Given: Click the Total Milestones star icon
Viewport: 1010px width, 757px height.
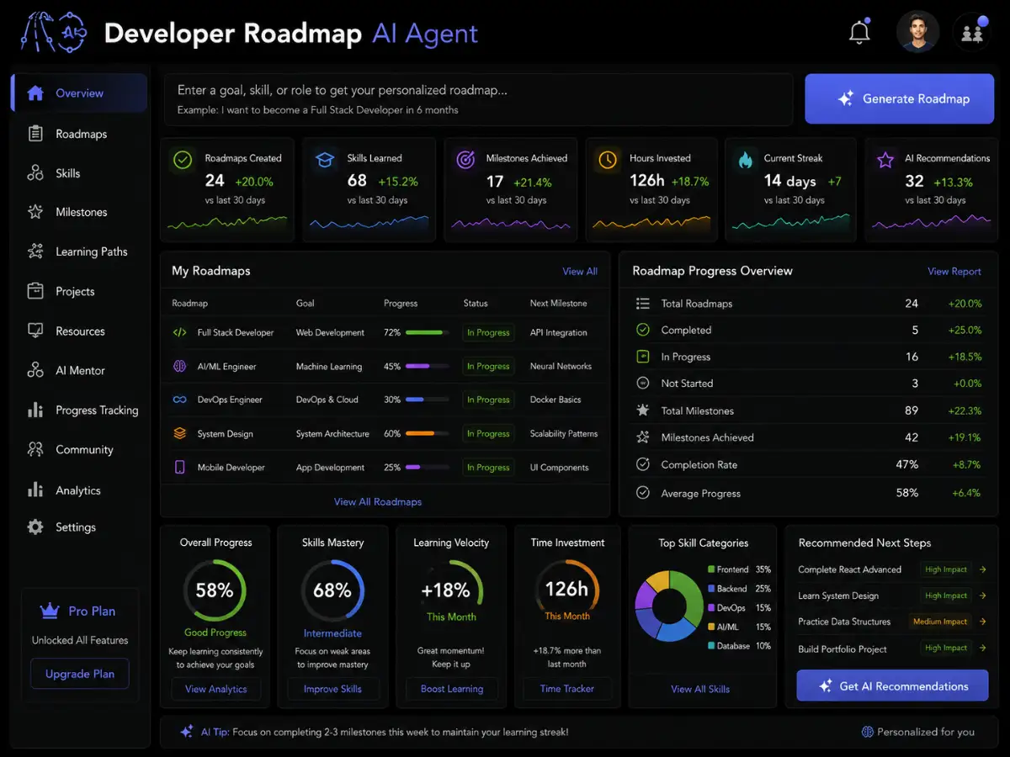Looking at the screenshot, I should click(643, 410).
